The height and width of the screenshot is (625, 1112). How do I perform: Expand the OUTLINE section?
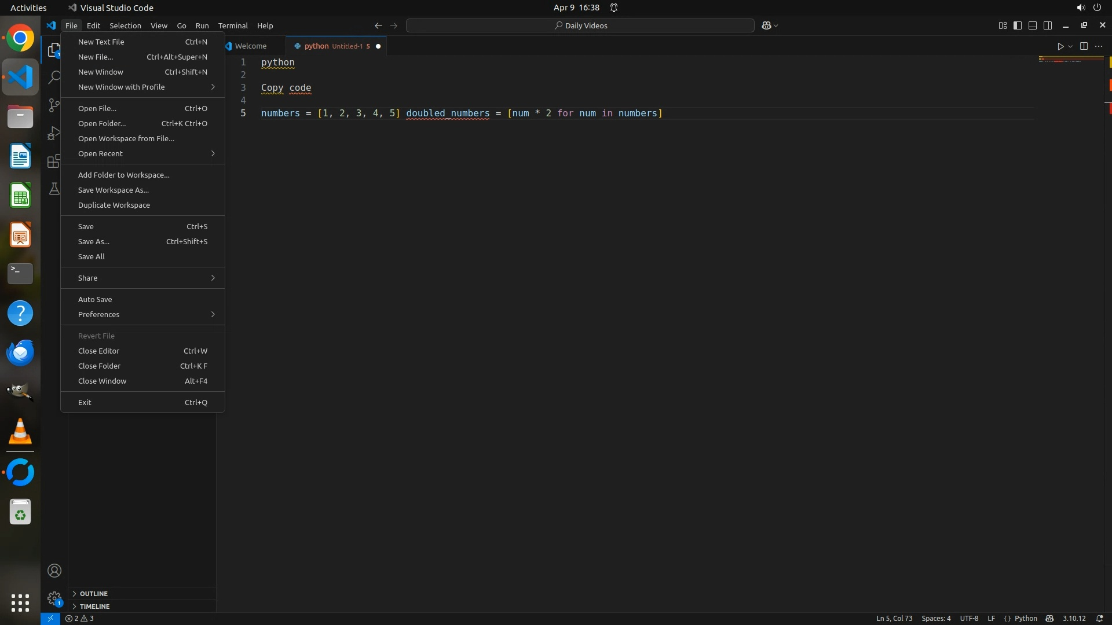pos(93,594)
